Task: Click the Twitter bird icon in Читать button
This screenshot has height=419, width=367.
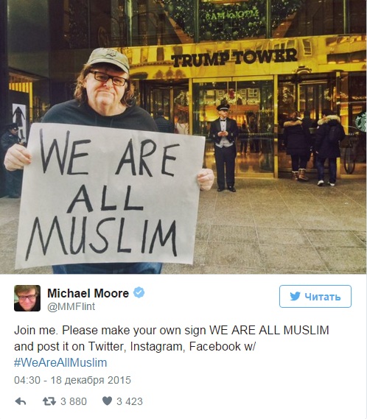Action: 295,296
